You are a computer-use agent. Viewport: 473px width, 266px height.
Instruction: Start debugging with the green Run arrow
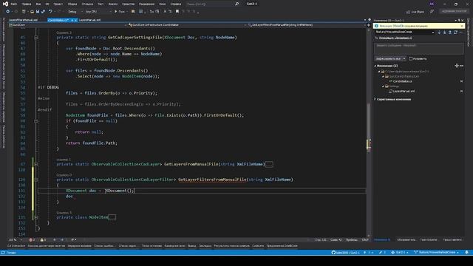[116, 12]
